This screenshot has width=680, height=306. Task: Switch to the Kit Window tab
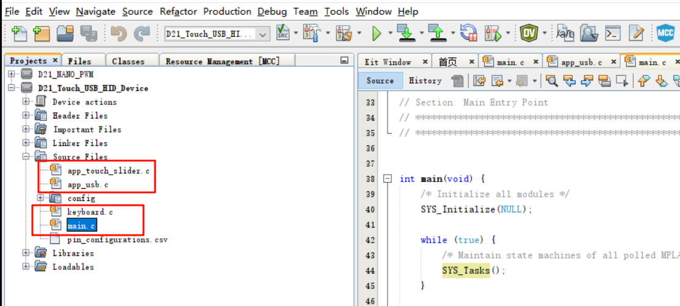click(388, 62)
